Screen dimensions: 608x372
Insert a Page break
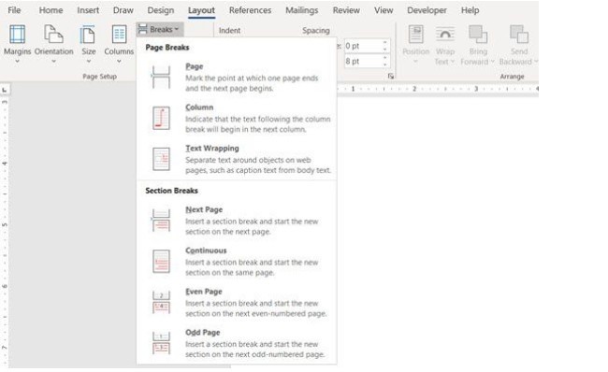(237, 78)
